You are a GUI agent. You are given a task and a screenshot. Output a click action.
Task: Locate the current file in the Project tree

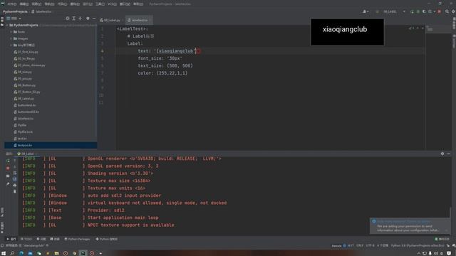[x=68, y=18]
